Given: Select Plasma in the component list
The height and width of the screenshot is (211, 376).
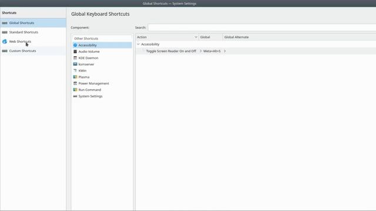Looking at the screenshot, I should [x=102, y=77].
